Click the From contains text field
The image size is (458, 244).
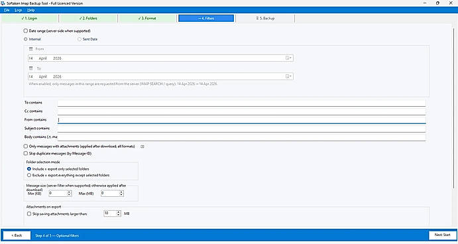point(241,120)
